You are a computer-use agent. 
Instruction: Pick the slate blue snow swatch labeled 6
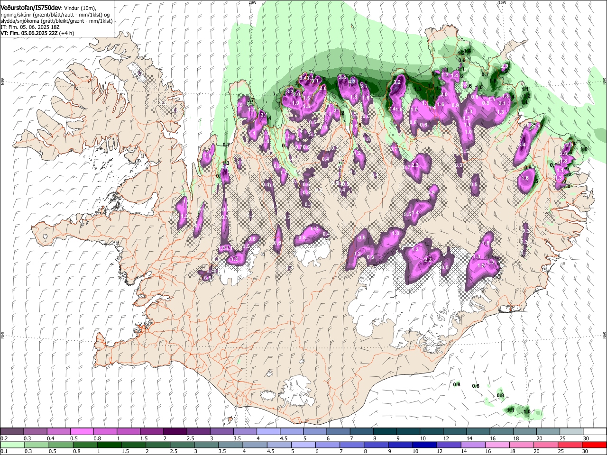click(339, 432)
